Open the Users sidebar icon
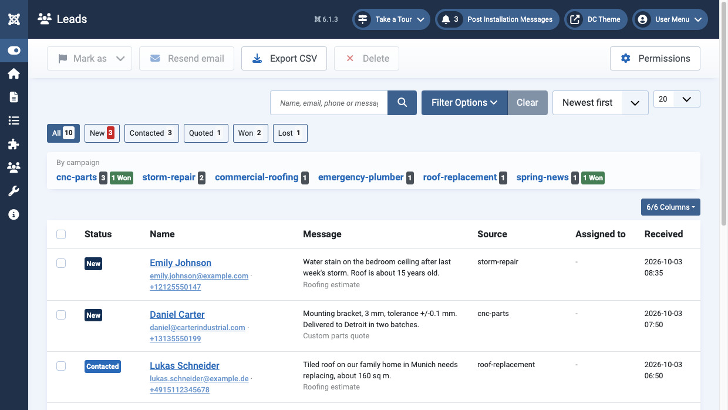 tap(14, 168)
